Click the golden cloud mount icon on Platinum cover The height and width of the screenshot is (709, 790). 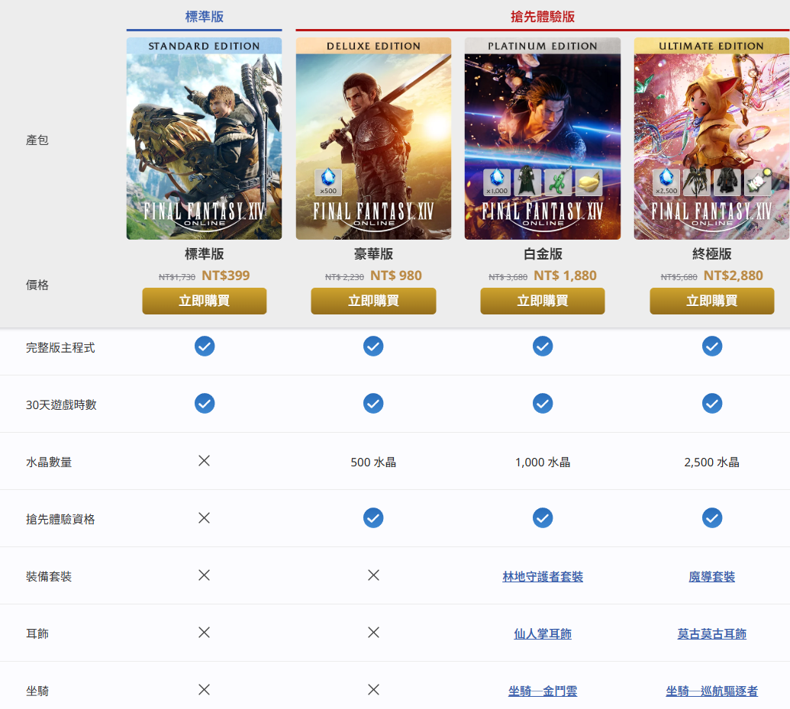[588, 182]
